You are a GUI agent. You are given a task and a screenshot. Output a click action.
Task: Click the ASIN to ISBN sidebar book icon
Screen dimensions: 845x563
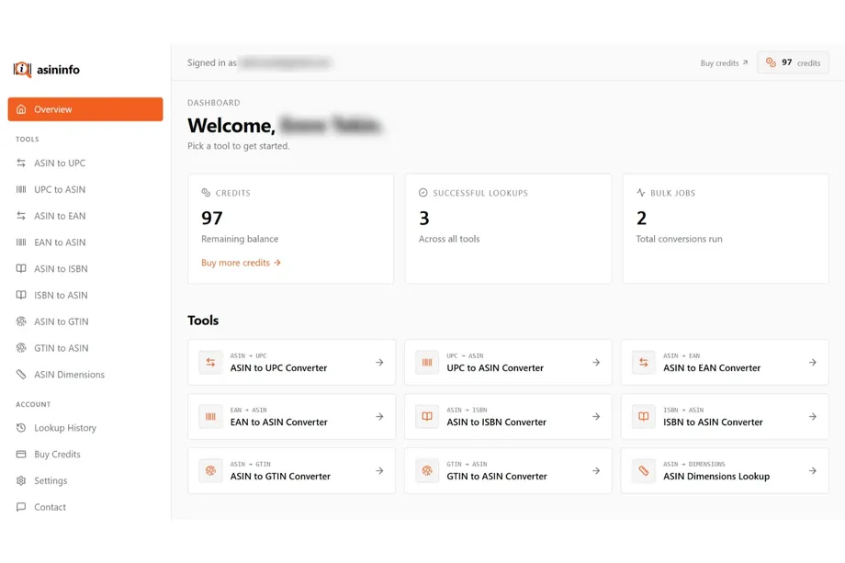(21, 268)
